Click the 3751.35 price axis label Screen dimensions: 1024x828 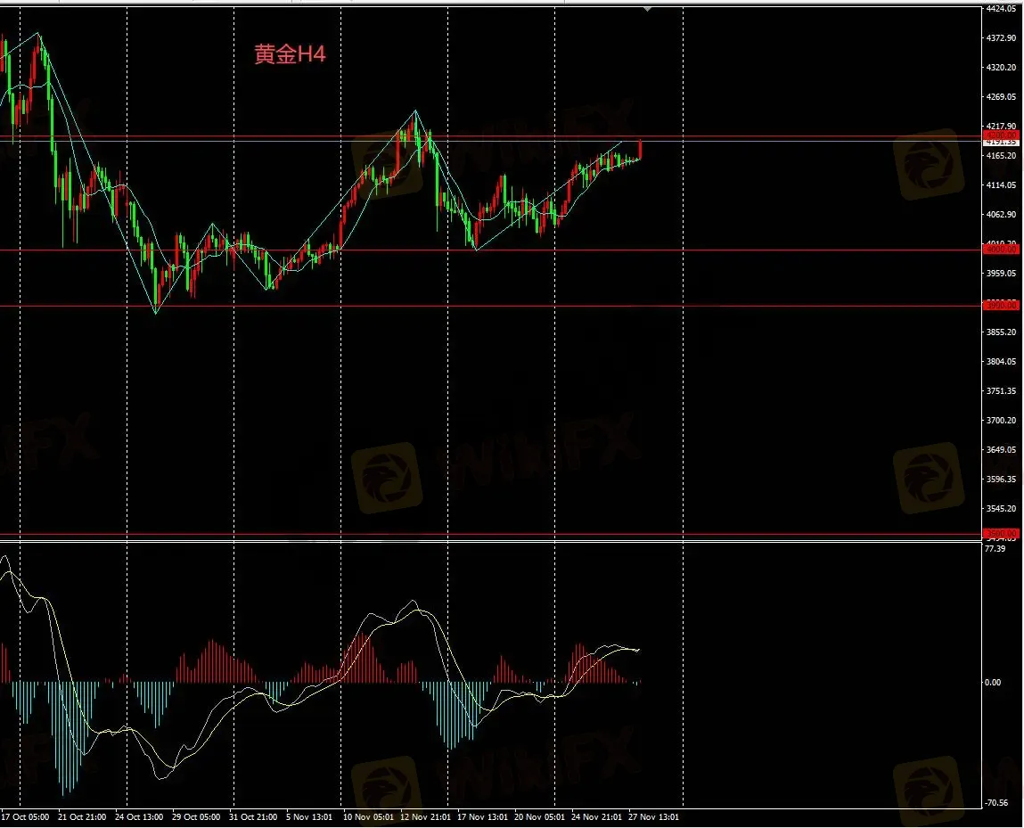[1001, 390]
